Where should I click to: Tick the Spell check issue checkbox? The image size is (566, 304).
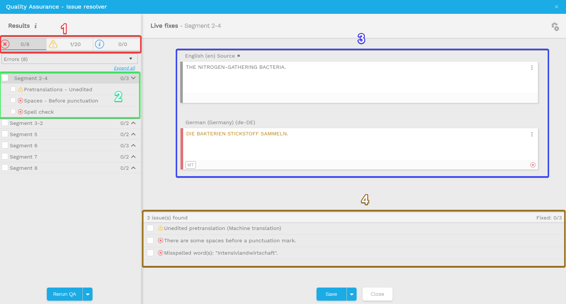(13, 111)
